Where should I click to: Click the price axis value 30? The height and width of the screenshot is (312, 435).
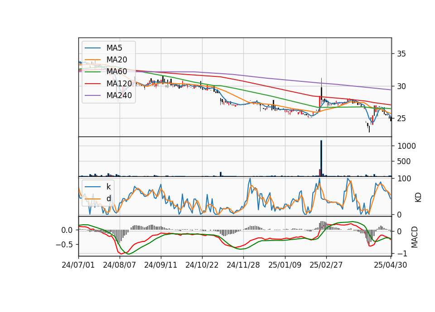pyautogui.click(x=401, y=86)
